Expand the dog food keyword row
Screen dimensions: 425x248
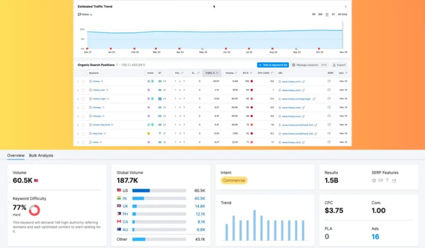coord(78,133)
